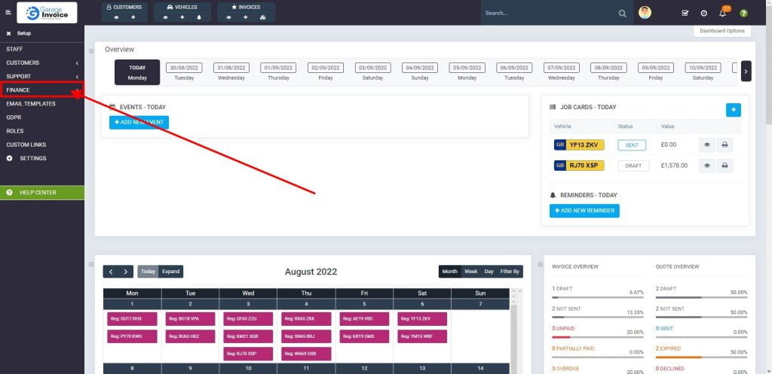Viewport: 772px width, 374px height.
Task: Add a new customer using plus icon
Action: coord(133,17)
